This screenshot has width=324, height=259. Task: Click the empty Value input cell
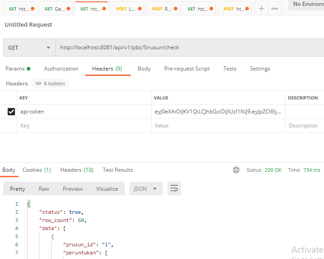click(x=218, y=126)
